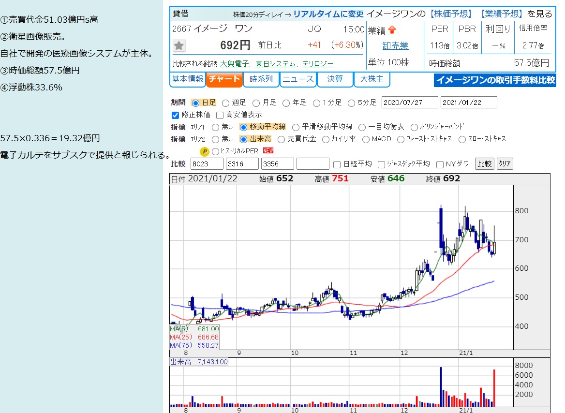Click the MA(75) 558.27 legend text
This screenshot has width=565, height=413.
point(194,345)
